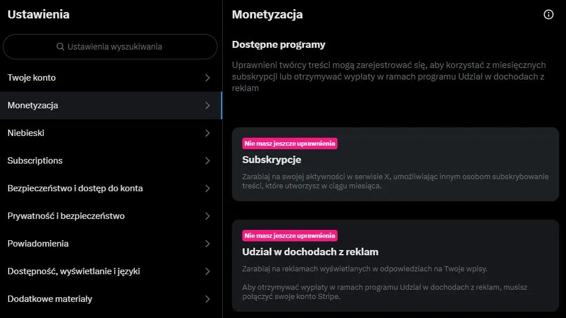
Task: Expand chevron next to Twoje konto
Action: click(x=208, y=78)
